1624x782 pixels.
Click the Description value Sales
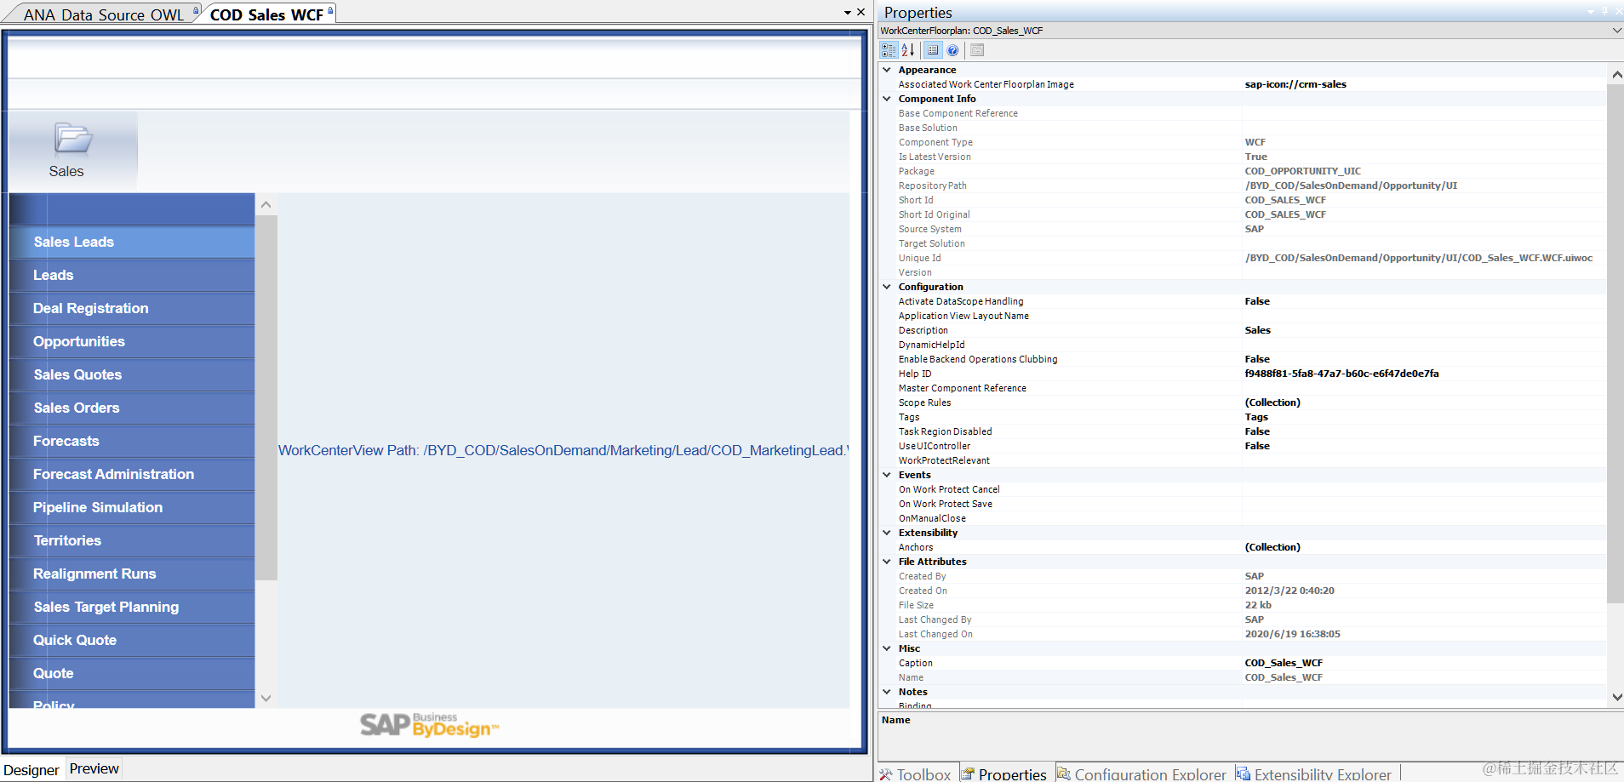click(x=1257, y=330)
